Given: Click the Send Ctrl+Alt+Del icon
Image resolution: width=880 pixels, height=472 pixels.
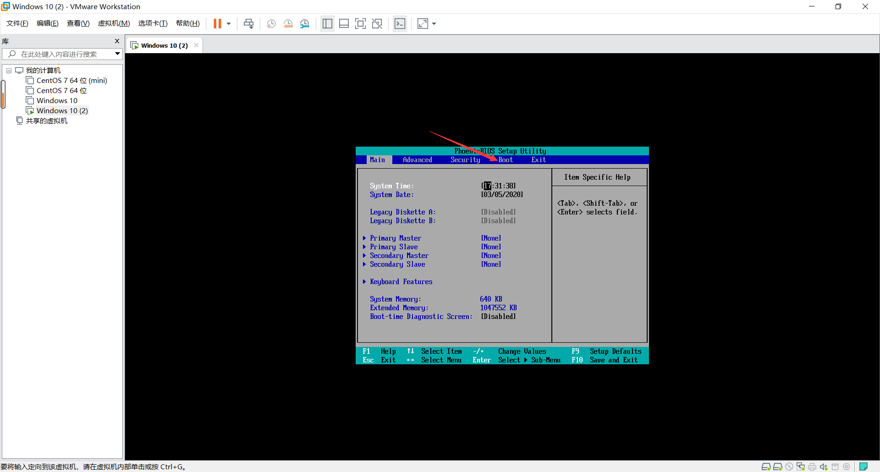Looking at the screenshot, I should [x=249, y=23].
